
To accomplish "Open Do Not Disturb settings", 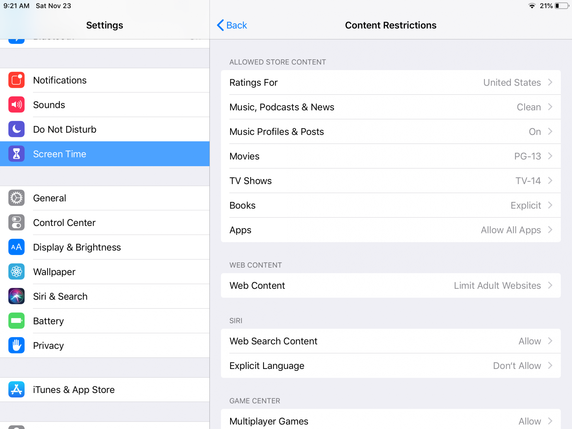I will (x=105, y=129).
